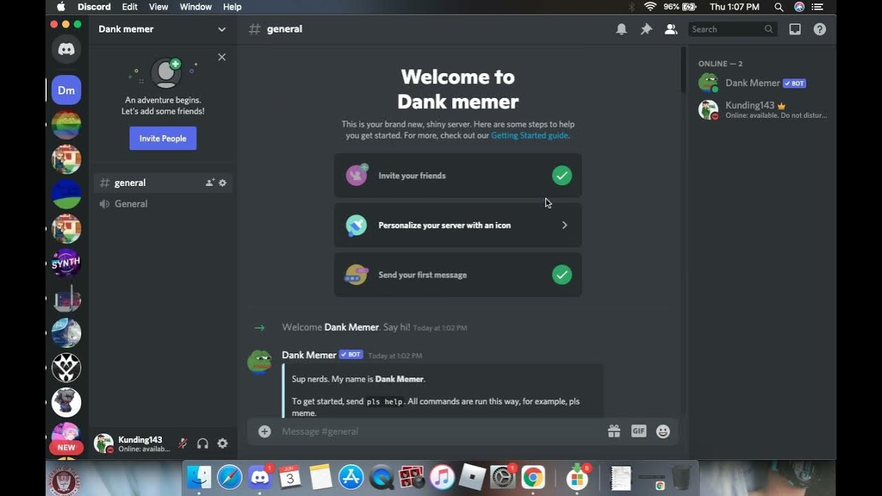
Task: Open Nitro gift icon
Action: pos(614,431)
